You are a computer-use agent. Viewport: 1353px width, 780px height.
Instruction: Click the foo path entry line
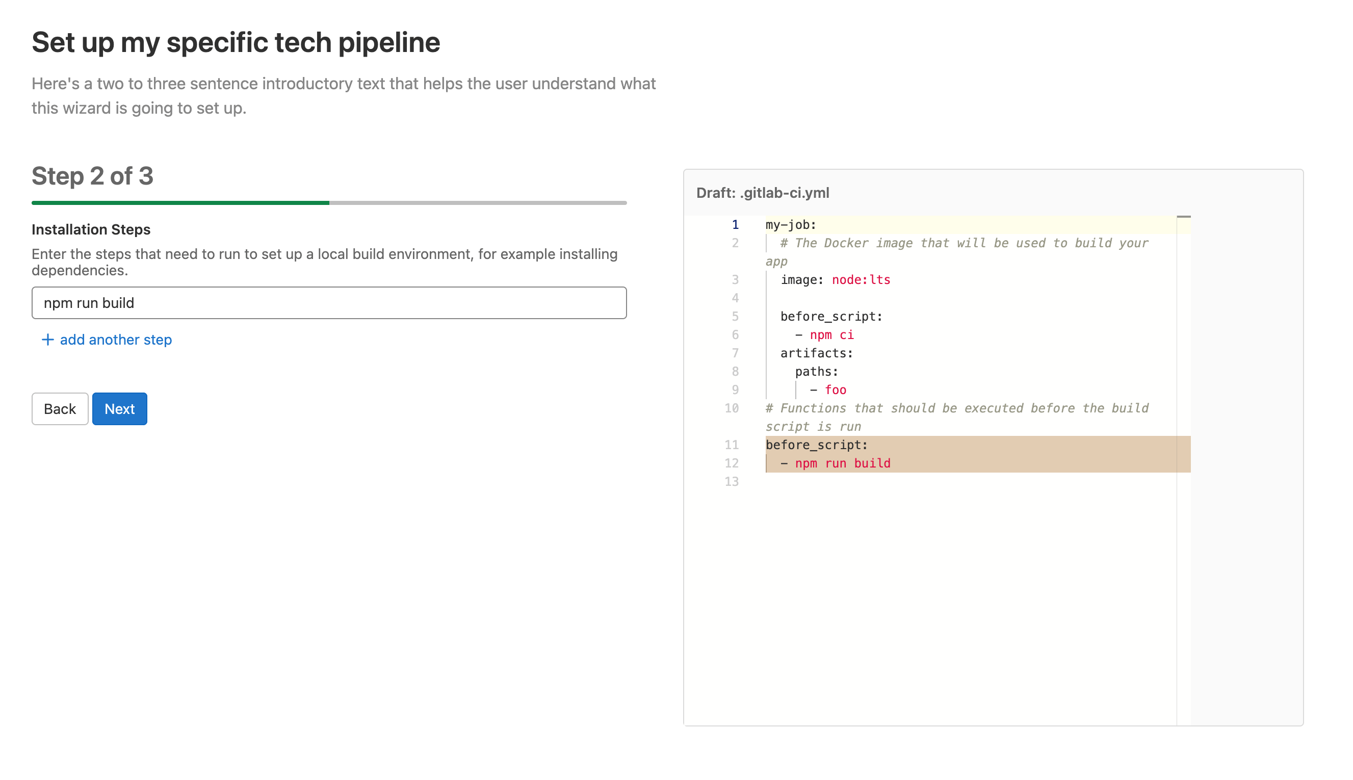(835, 390)
